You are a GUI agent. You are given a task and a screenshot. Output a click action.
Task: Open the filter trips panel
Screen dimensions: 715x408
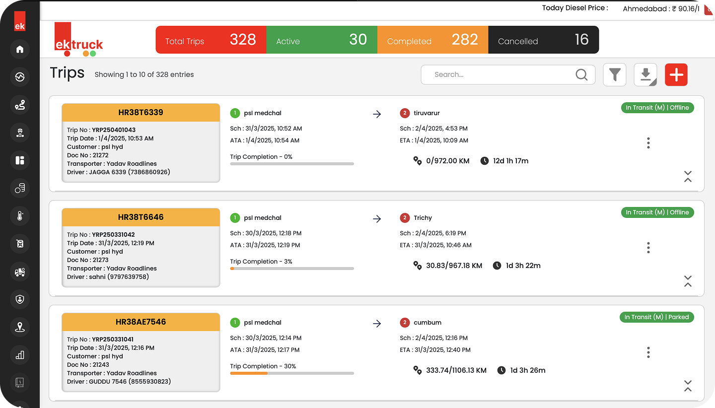(615, 74)
